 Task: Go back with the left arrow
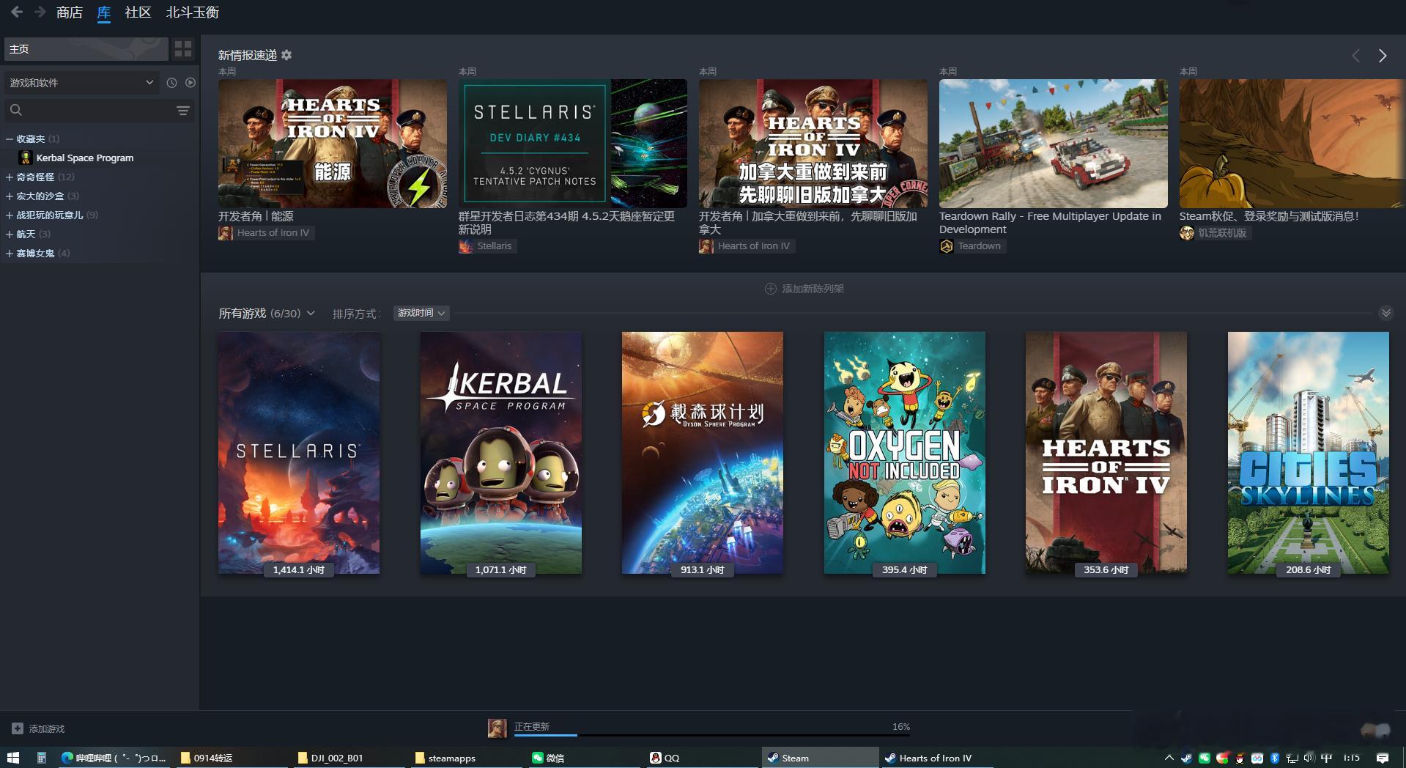click(x=16, y=12)
